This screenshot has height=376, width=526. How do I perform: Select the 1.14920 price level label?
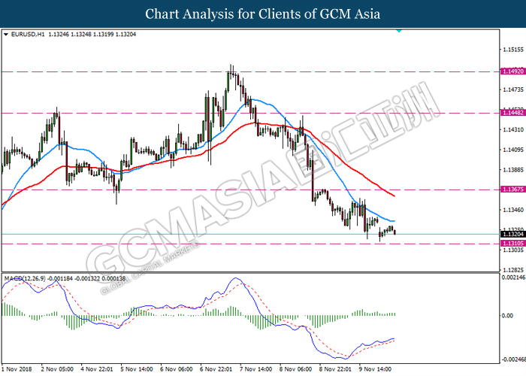click(x=513, y=71)
